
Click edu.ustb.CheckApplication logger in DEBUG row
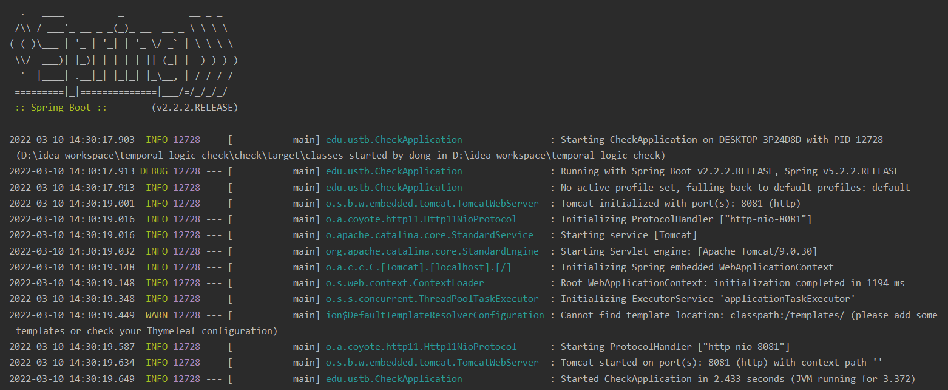(394, 171)
